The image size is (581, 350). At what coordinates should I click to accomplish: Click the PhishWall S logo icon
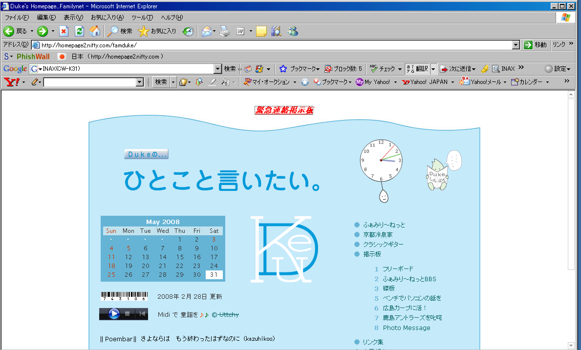pos(6,57)
